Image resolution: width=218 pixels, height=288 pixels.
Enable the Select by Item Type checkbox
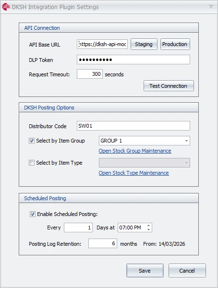(x=32, y=163)
